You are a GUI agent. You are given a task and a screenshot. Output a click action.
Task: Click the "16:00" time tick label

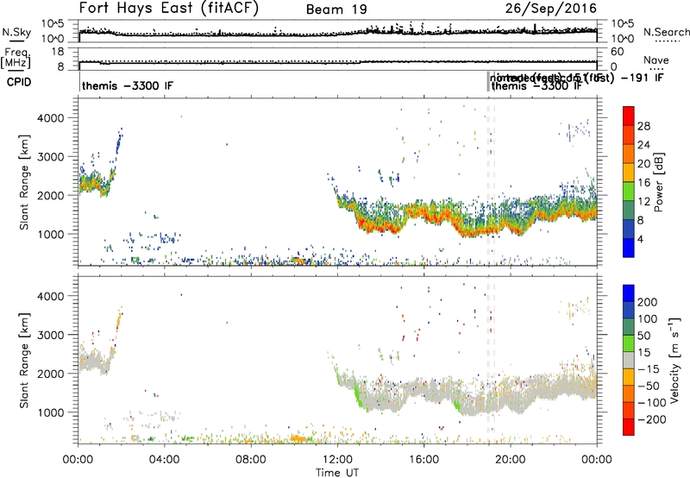click(x=423, y=460)
